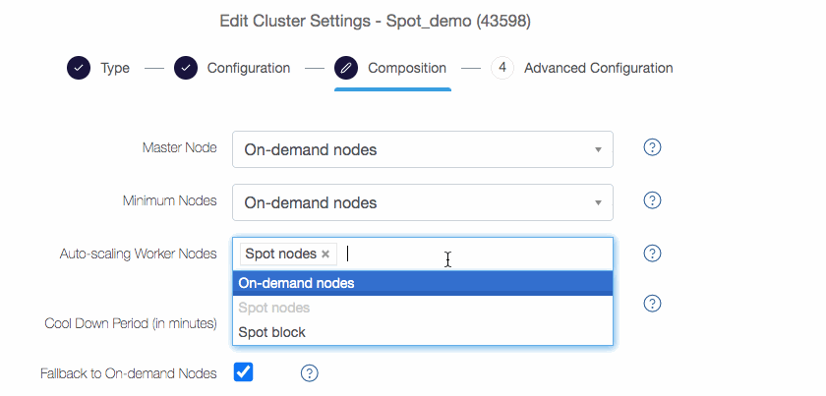
Task: Click help icon right of Spot nodes option
Action: (652, 304)
